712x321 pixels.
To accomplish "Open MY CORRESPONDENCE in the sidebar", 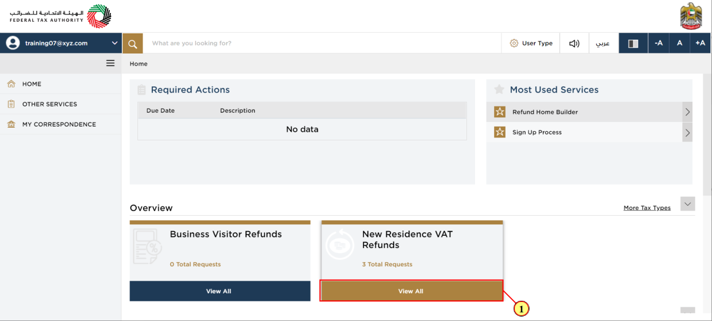I will [60, 124].
